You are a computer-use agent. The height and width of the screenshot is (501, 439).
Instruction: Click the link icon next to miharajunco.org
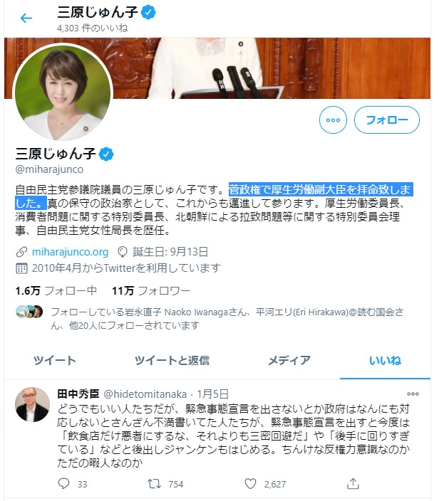(21, 252)
